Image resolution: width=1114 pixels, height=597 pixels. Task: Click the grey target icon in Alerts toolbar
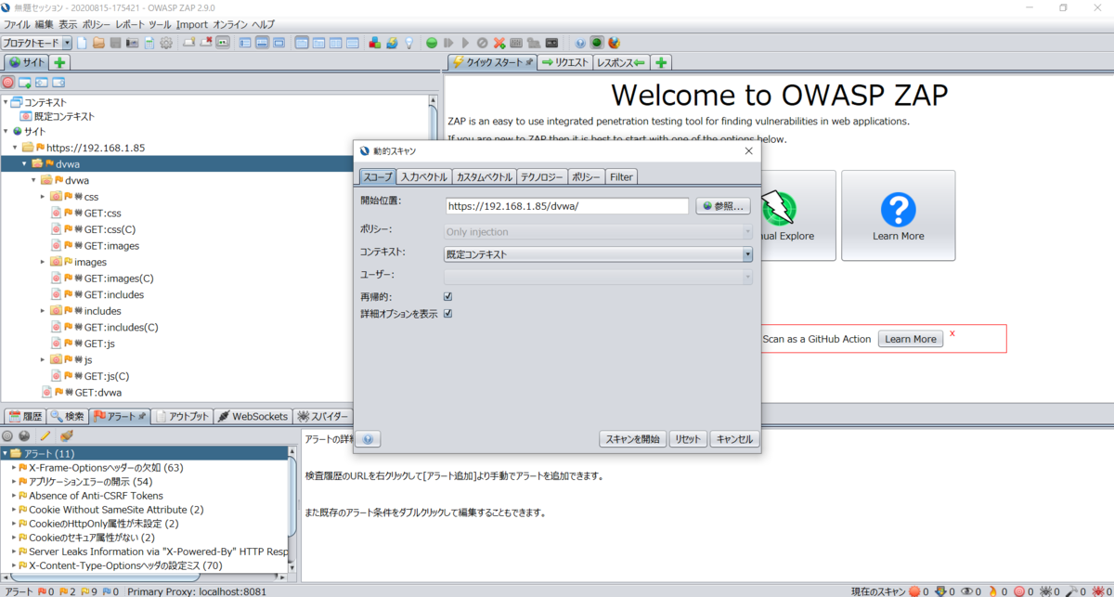[x=8, y=435]
